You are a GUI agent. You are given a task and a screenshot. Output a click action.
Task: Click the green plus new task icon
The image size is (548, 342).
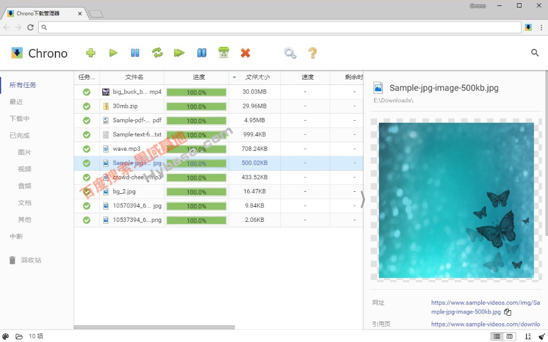click(90, 53)
